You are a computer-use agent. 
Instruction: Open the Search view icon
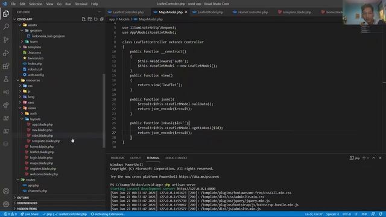click(x=6, y=27)
